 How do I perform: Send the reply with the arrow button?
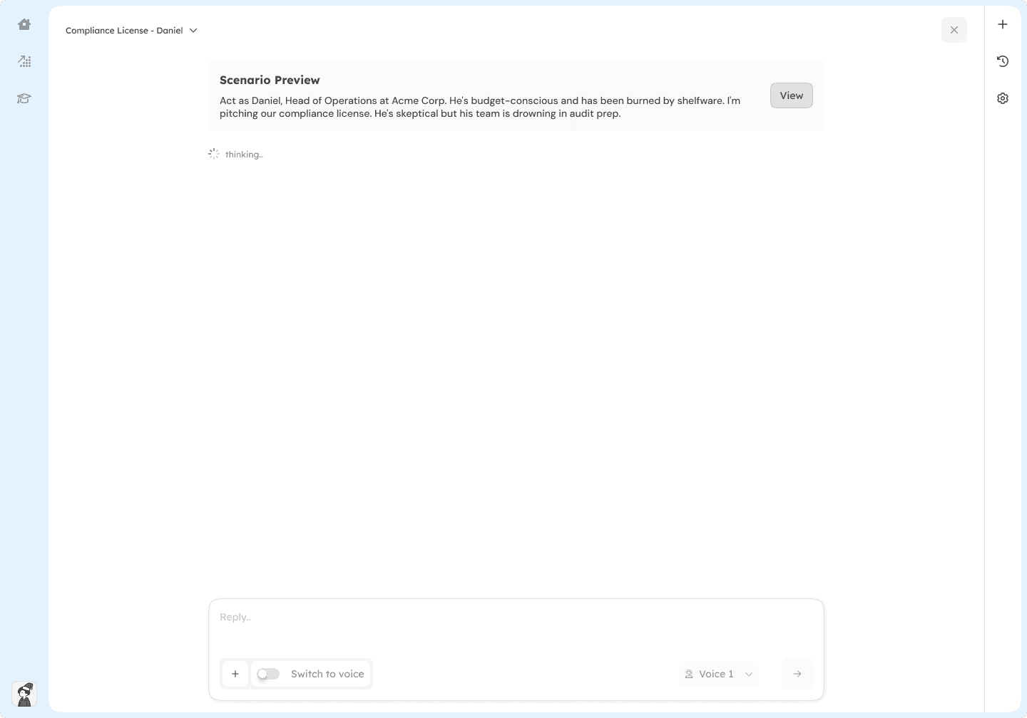(x=797, y=674)
